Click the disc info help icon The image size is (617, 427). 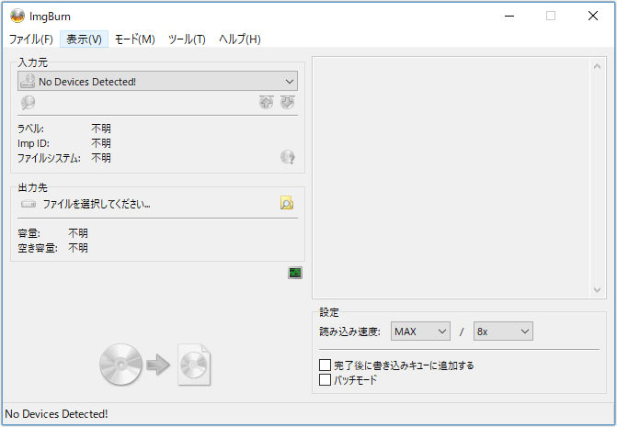tap(288, 157)
